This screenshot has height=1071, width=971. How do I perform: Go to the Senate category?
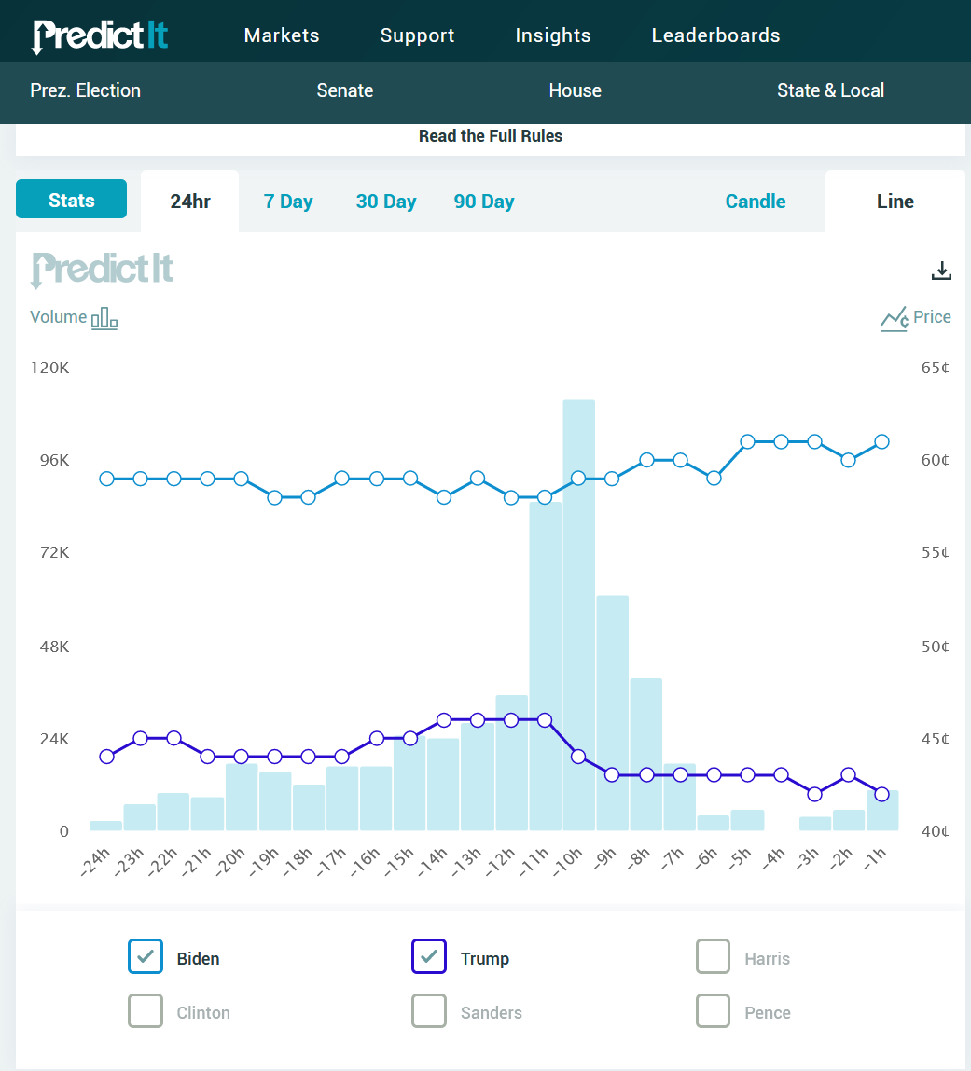(x=345, y=90)
